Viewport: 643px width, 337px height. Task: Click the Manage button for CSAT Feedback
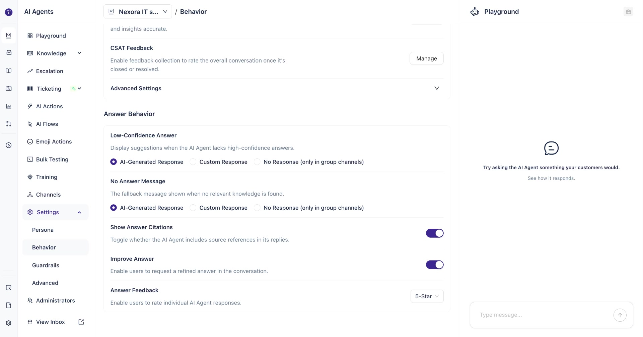[x=427, y=59]
